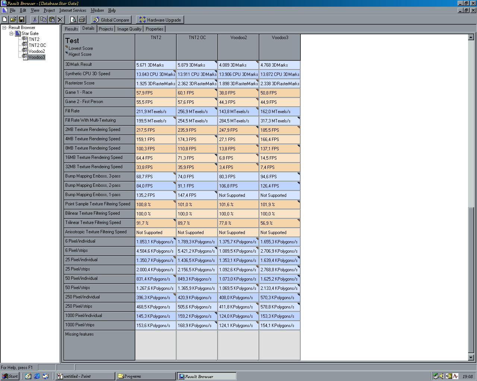Click the Voodoo2 column header
Image resolution: width=477 pixels, height=381 pixels.
pos(238,47)
